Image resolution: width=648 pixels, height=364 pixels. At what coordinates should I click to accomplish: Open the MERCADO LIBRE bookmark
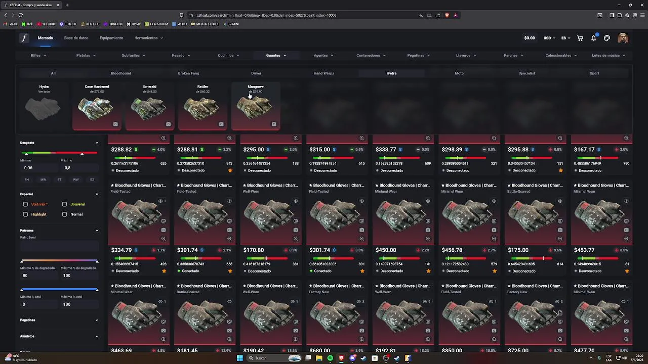[x=205, y=24]
